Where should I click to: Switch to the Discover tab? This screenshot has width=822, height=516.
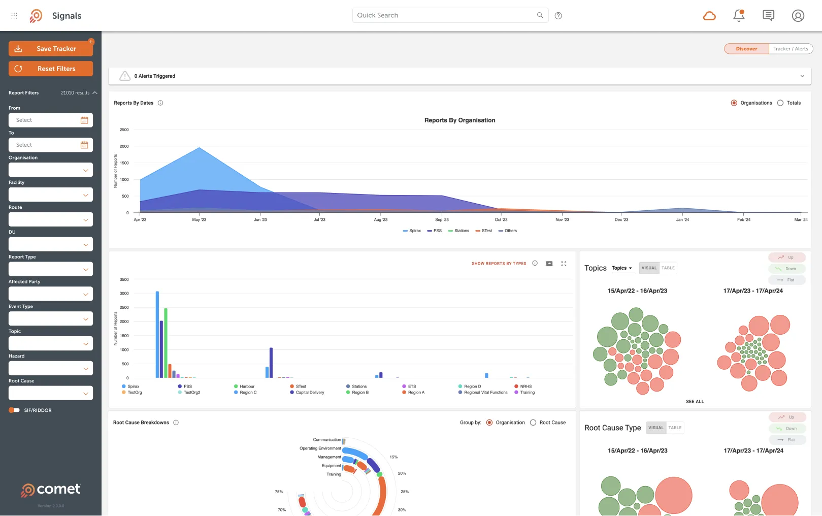746,49
